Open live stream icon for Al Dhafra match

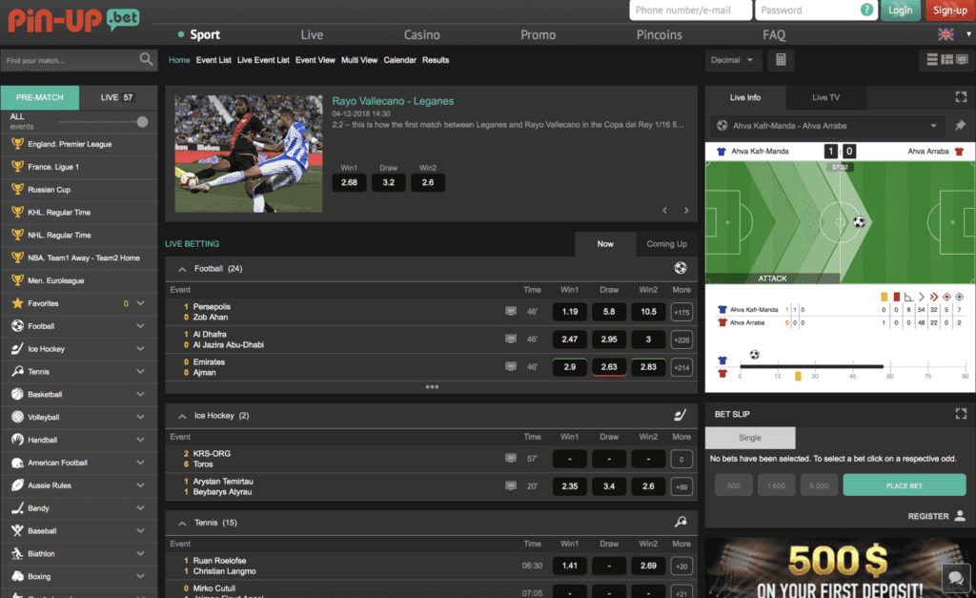(511, 339)
